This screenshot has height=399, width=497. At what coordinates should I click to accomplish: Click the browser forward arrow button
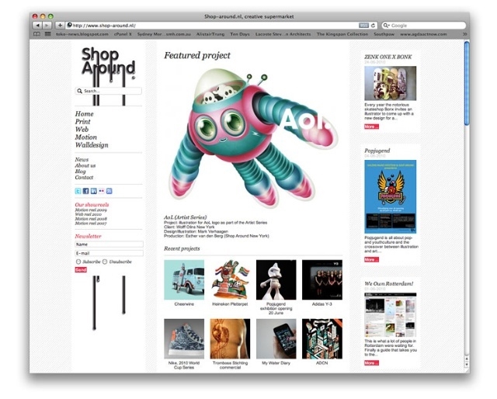click(x=47, y=26)
